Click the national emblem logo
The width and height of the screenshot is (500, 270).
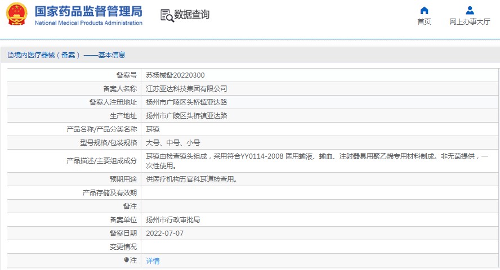click(16, 14)
